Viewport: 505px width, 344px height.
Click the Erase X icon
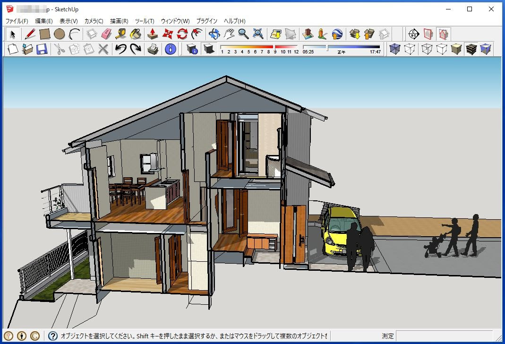pyautogui.click(x=103, y=49)
